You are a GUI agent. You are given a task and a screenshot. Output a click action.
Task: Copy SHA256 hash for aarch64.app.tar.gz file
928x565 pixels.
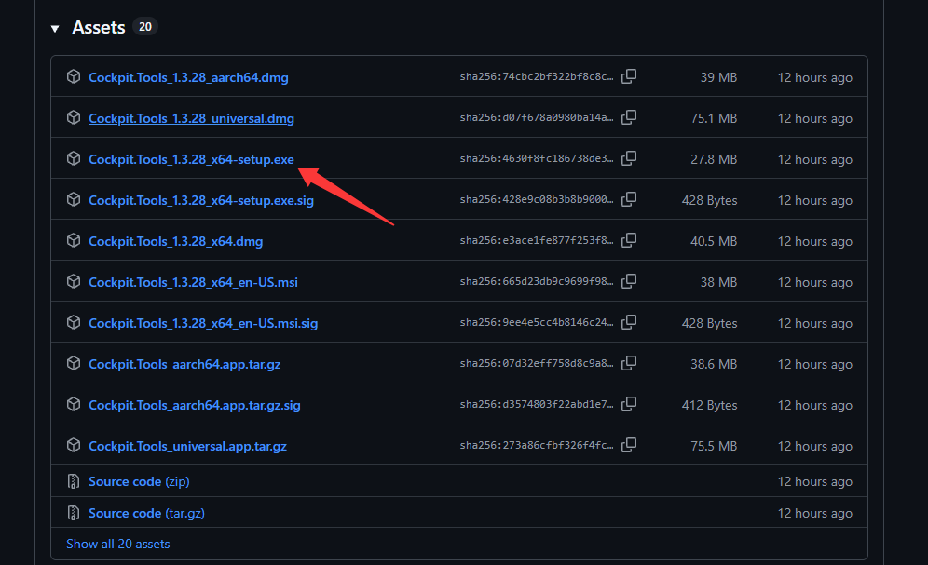pos(629,363)
